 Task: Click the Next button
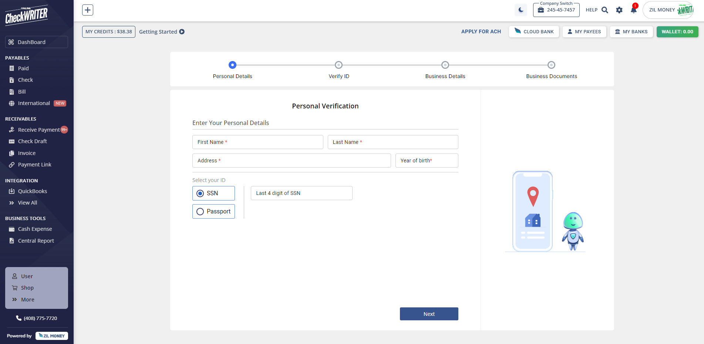point(429,314)
